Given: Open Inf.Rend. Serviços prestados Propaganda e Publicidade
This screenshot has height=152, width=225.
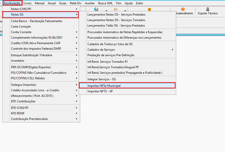Looking at the screenshot, I should coord(128,73).
